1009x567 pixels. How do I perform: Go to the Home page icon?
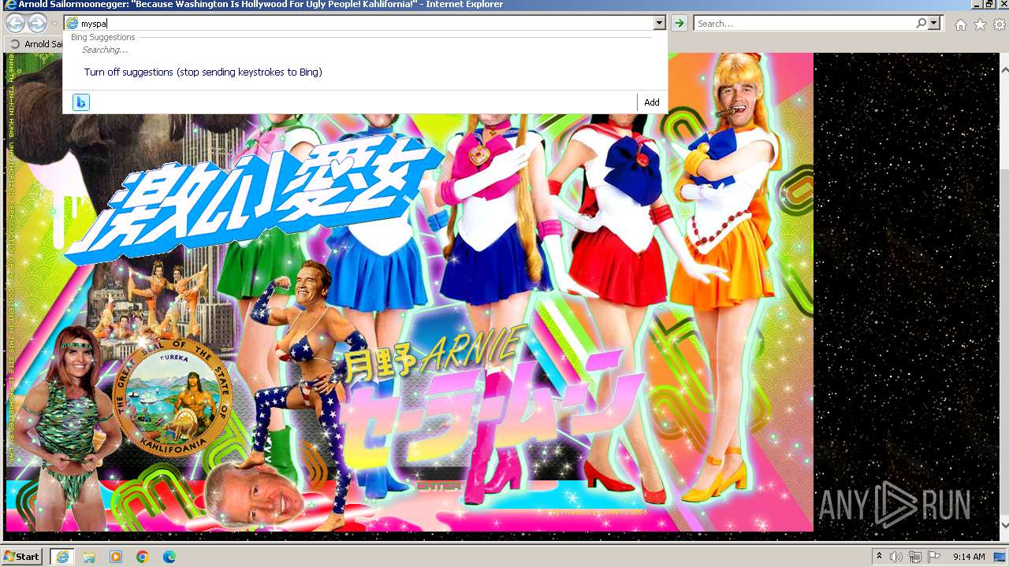[x=960, y=24]
